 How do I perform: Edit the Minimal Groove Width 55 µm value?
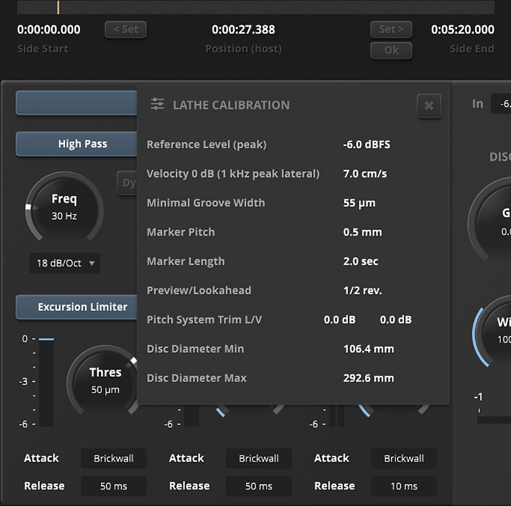click(359, 203)
